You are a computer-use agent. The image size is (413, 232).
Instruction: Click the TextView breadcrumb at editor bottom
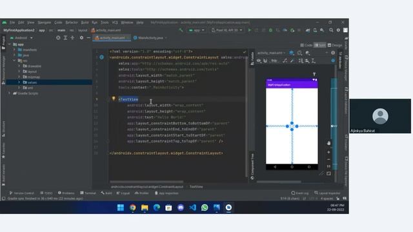pyautogui.click(x=196, y=187)
